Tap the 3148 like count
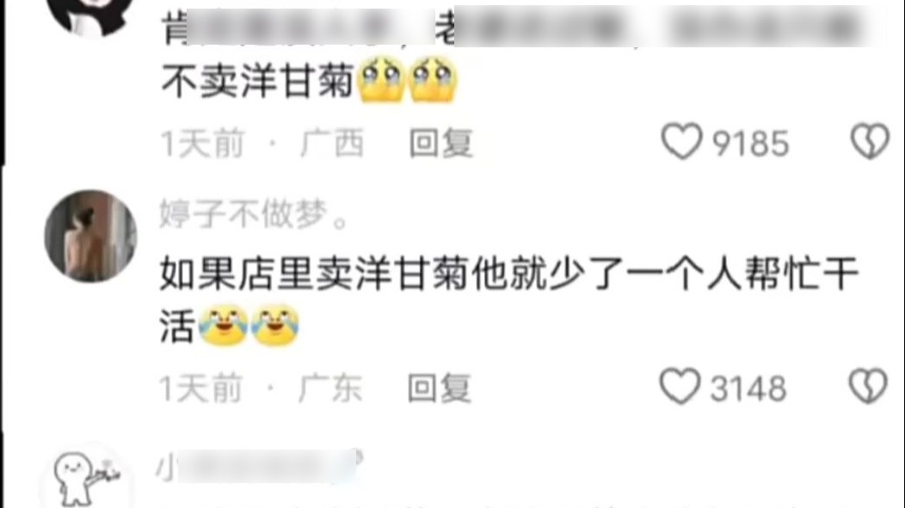This screenshot has height=508, width=905. (748, 388)
